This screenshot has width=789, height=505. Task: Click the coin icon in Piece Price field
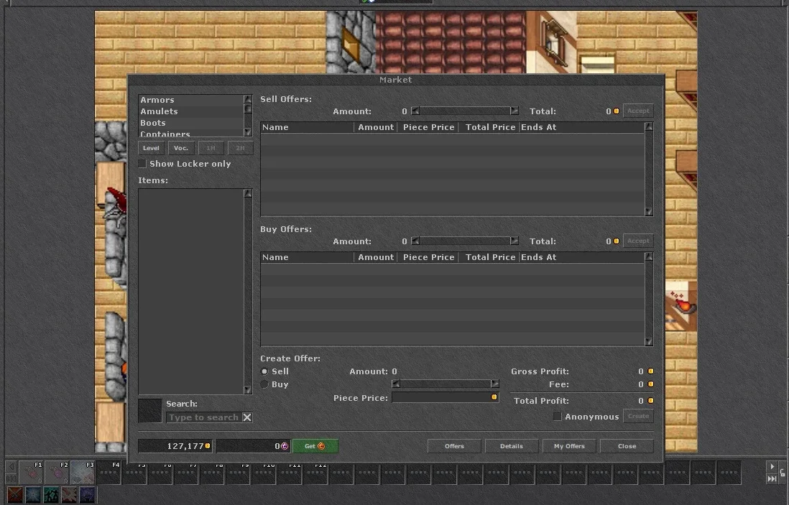pos(494,397)
